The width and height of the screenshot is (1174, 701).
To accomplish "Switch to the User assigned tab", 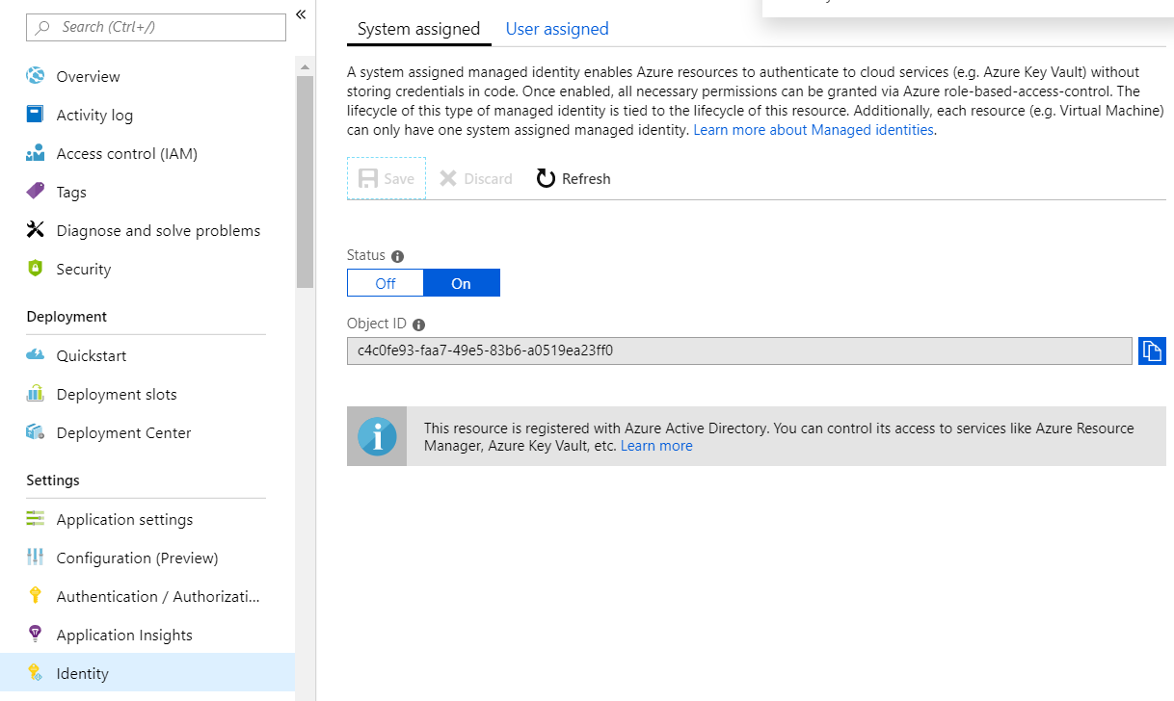I will click(557, 29).
